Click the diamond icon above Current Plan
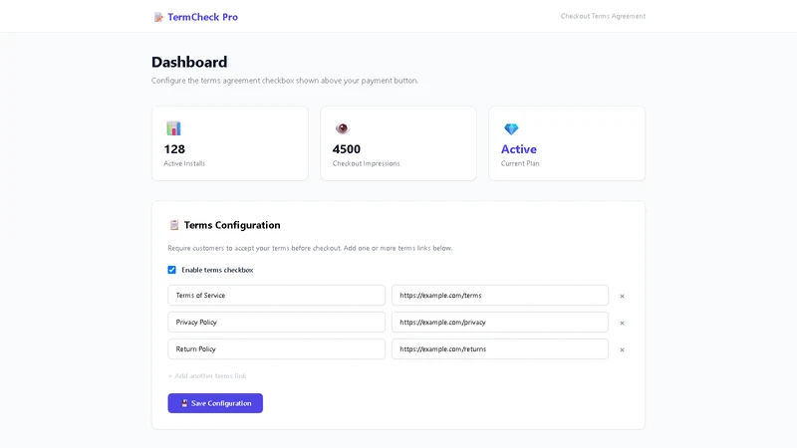This screenshot has height=448, width=797. [511, 129]
